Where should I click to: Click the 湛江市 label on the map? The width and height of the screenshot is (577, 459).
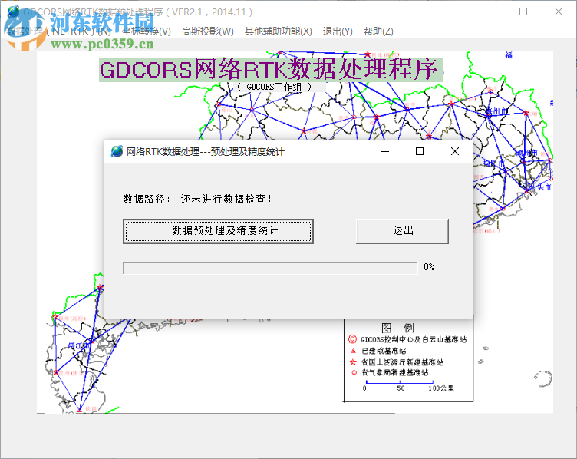(x=78, y=345)
